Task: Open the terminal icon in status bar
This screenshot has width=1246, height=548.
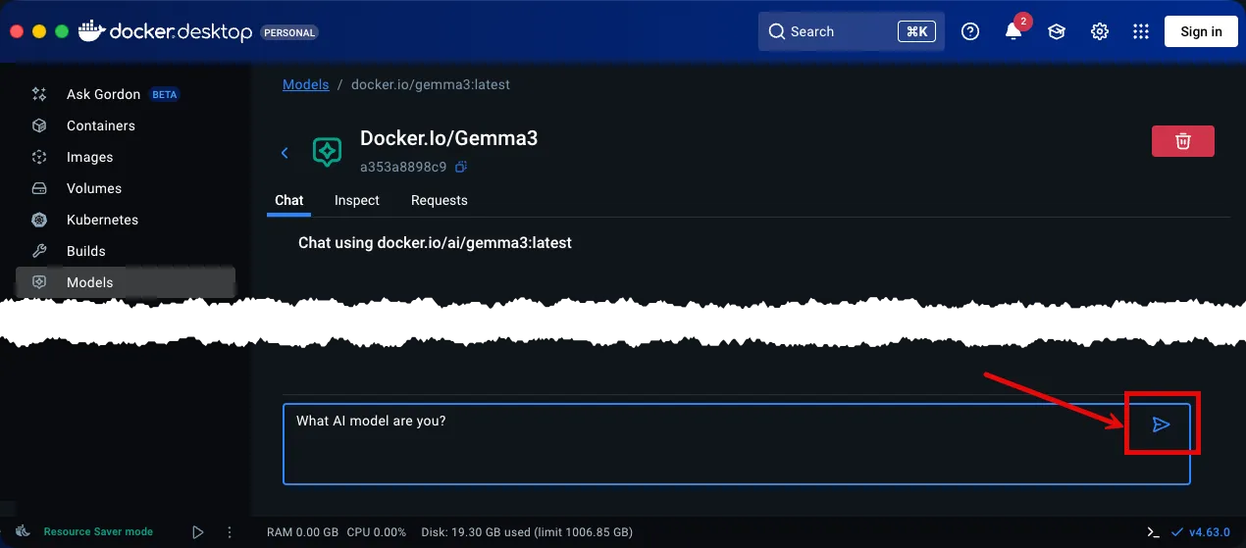Action: coord(1153,531)
